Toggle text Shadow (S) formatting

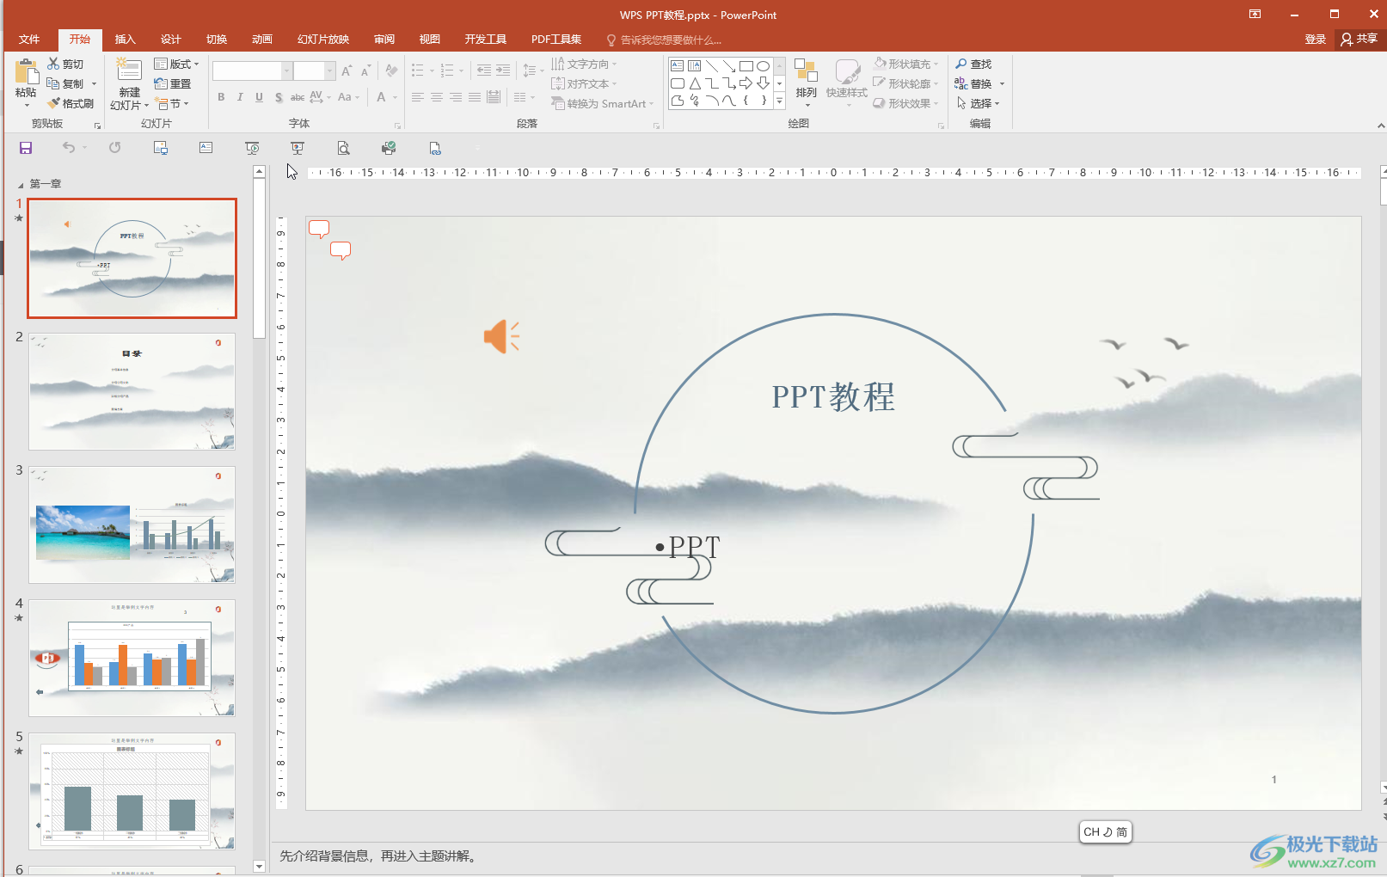pos(279,97)
